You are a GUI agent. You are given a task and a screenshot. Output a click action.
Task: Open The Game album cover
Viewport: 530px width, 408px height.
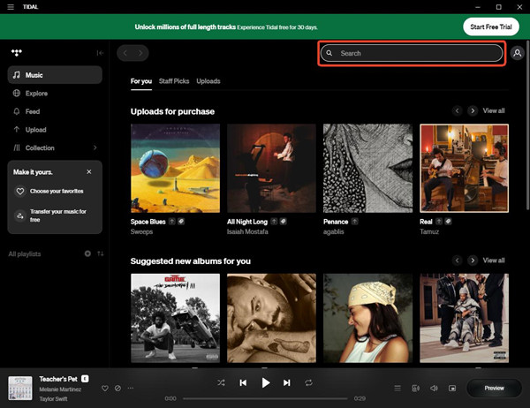pos(175,318)
